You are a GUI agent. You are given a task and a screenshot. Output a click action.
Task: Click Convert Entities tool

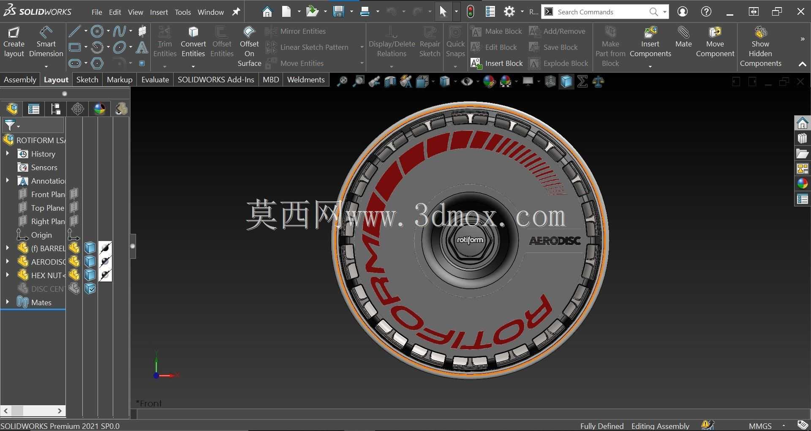click(193, 42)
